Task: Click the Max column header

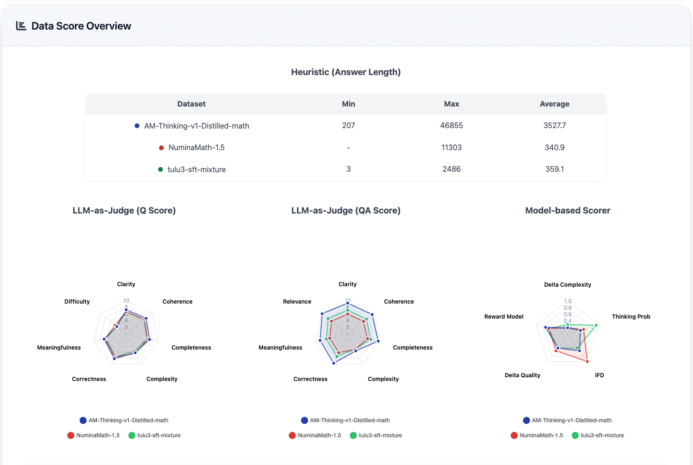Action: pos(451,104)
